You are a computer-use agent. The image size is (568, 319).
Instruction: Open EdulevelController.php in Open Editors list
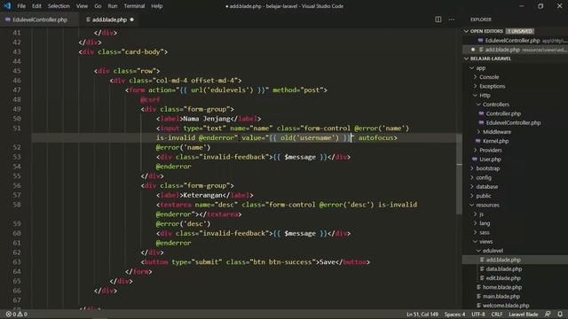coord(515,41)
